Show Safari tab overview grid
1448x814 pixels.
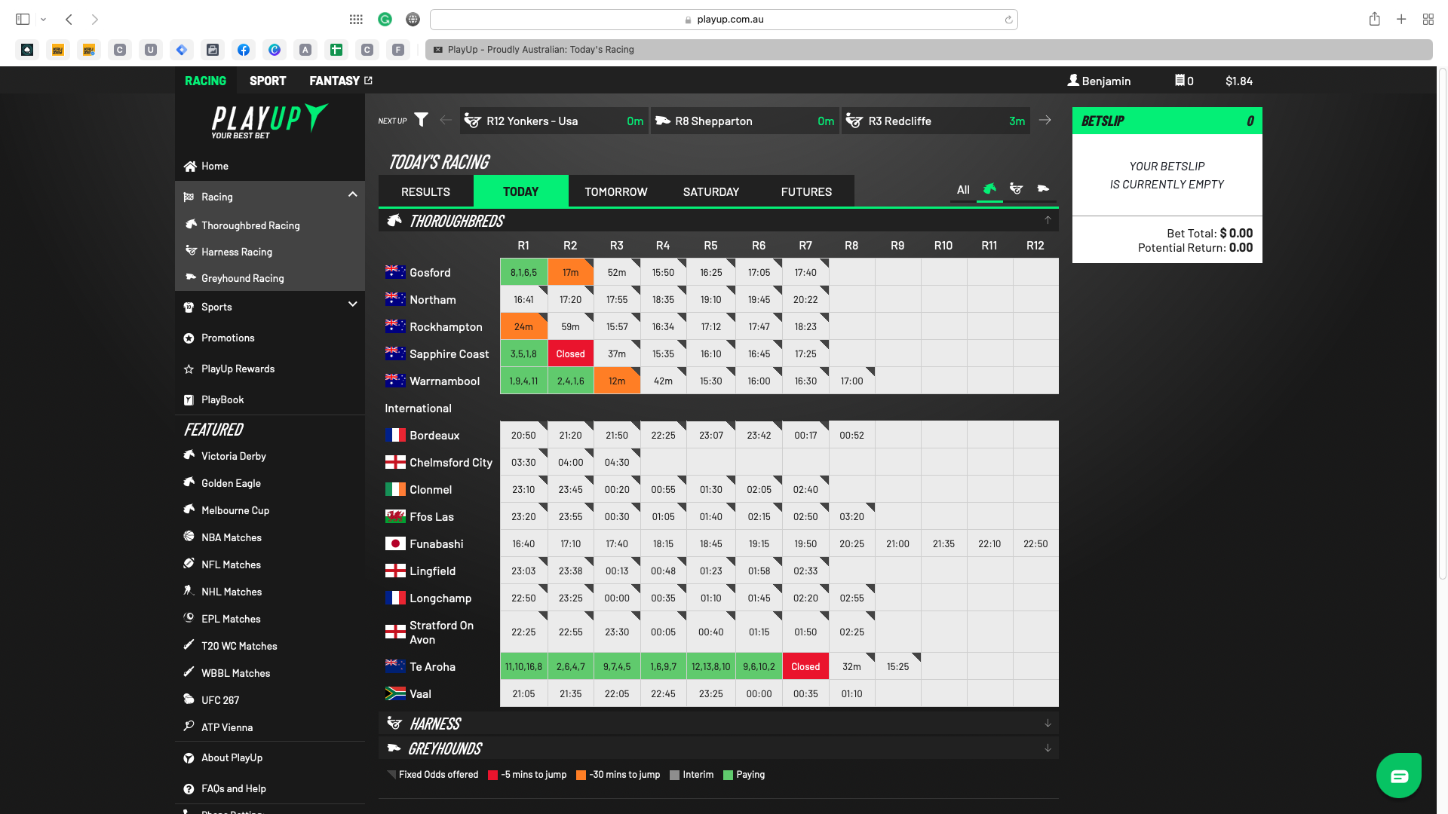pos(1428,19)
